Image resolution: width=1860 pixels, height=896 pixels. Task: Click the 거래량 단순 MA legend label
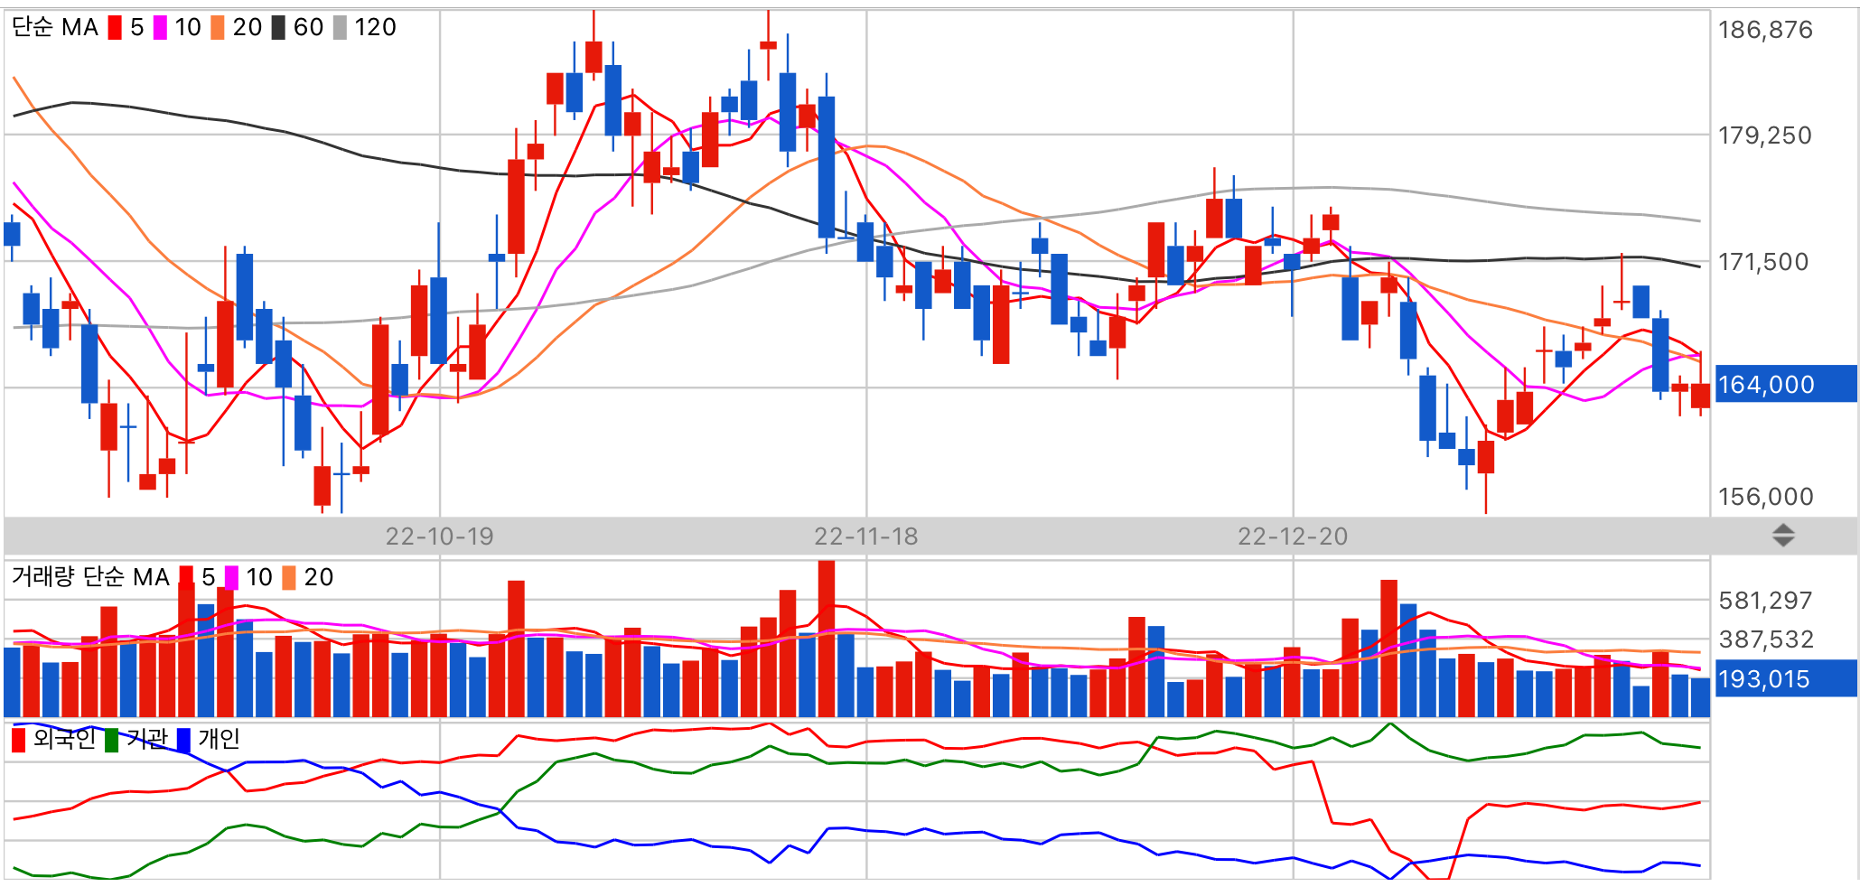90,577
